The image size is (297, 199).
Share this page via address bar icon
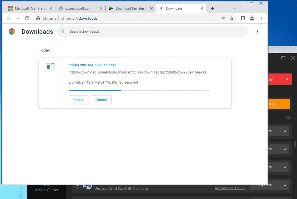(x=223, y=18)
